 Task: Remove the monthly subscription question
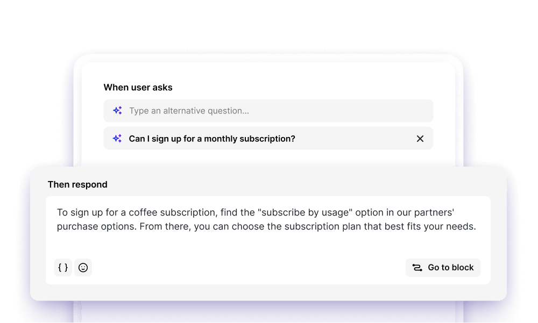(420, 138)
